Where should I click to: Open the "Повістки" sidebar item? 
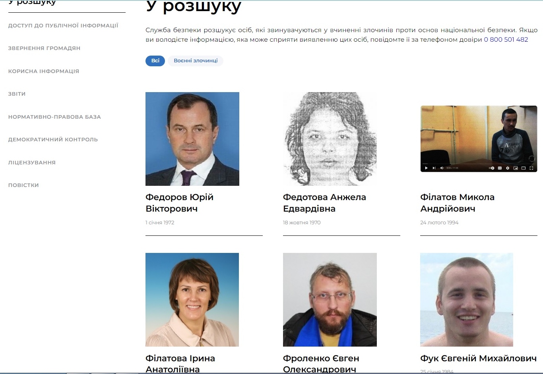tap(23, 185)
